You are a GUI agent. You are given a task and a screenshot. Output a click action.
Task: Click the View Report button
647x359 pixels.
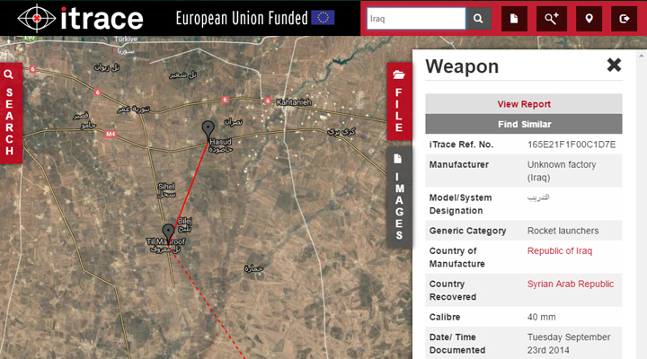point(524,104)
